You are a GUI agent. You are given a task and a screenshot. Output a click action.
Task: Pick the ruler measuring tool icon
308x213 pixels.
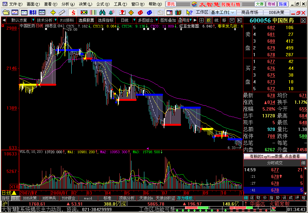point(62,13)
